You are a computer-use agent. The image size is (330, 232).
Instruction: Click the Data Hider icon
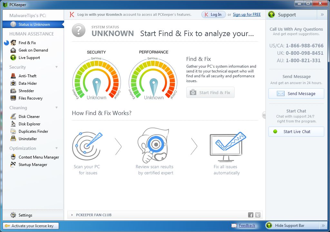pyautogui.click(x=13, y=83)
